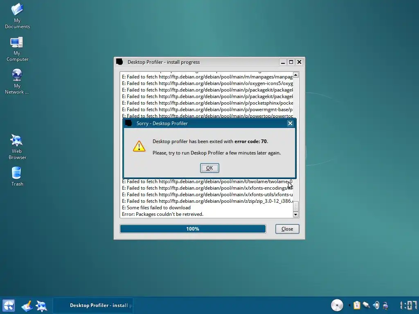Open the Klipper clipboard tray icon
419x314 pixels.
coord(357,305)
